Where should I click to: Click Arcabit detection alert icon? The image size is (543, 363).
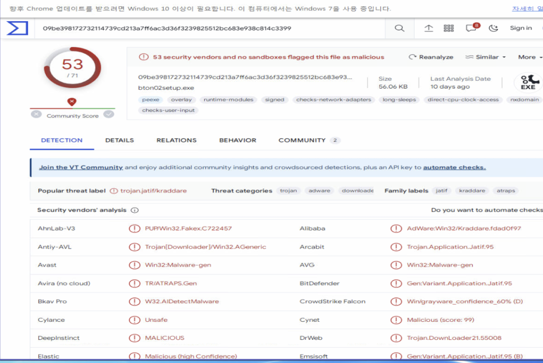(x=396, y=247)
